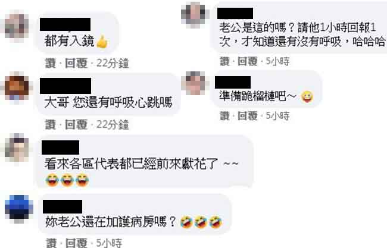Image resolution: width=387 pixels, height=248 pixels.
Task: Open the 22分鐘 timestamp under 都有入鏡
Action: 113,64
